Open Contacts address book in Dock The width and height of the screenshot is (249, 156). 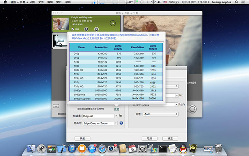click(x=122, y=149)
